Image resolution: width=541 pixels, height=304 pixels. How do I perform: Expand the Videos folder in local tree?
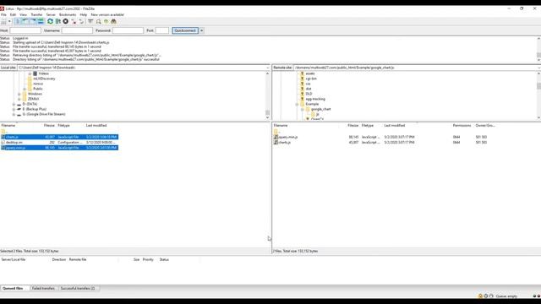[30, 73]
